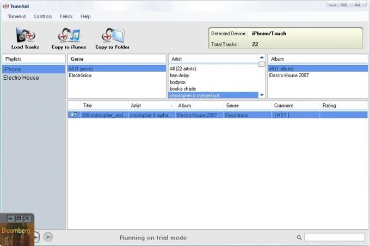This screenshot has width=370, height=246.
Task: Click the TuneAid app logo in title bar
Action: click(5, 7)
